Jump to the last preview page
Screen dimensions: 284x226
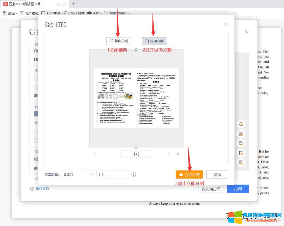[x=177, y=154]
